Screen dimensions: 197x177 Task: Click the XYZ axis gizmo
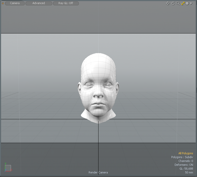pyautogui.click(x=8, y=168)
